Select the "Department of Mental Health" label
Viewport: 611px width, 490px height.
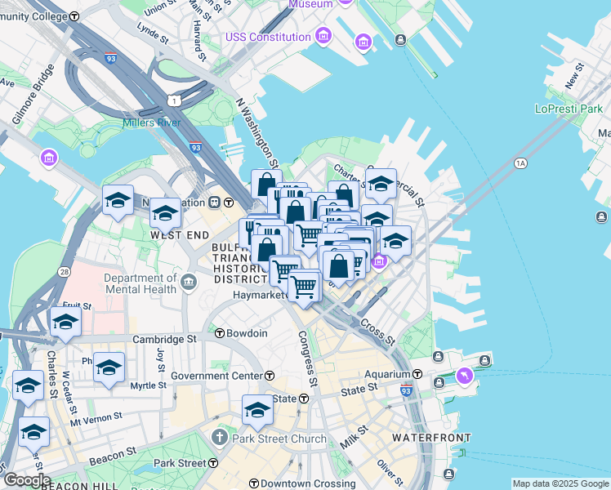coord(140,283)
